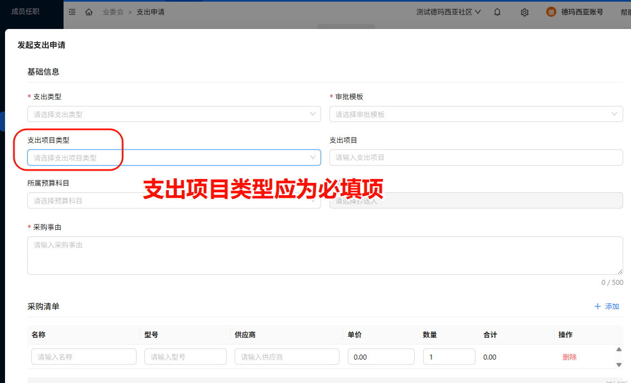631x383 pixels.
Task: Switch community via 测试德玛西亚社区 dropdown
Action: 448,12
